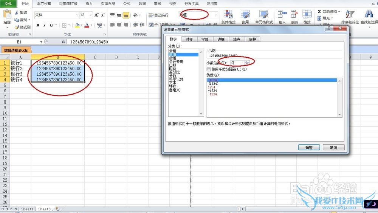Switch to the 对齐 (Alignment) tab in the dialog
The image size is (378, 213).
coord(189,39)
